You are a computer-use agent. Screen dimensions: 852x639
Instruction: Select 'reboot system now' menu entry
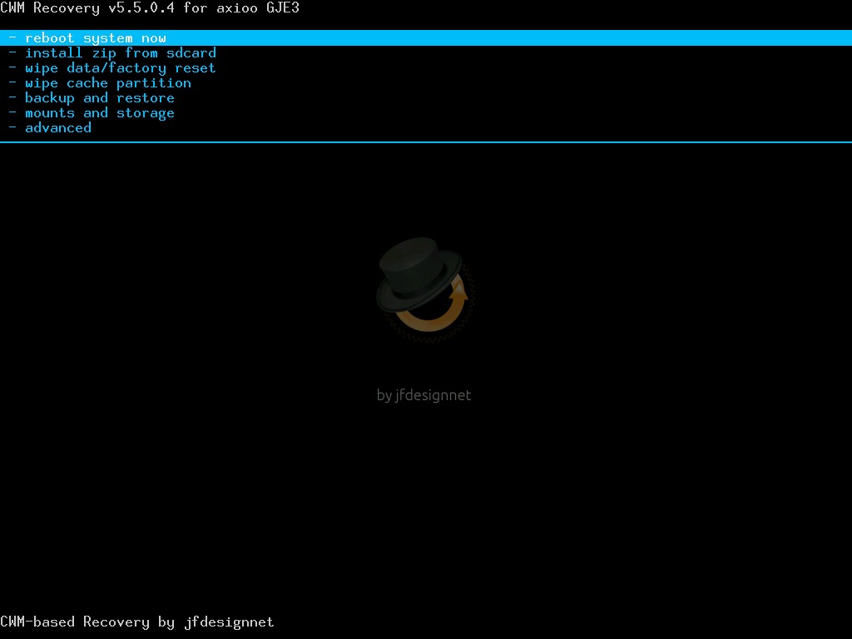(426, 38)
